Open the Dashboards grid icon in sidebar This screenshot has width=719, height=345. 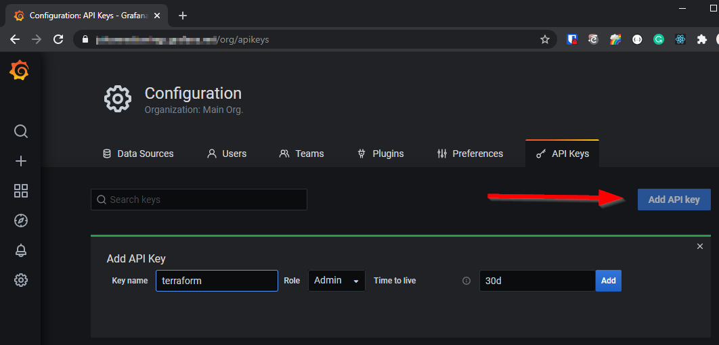21,191
